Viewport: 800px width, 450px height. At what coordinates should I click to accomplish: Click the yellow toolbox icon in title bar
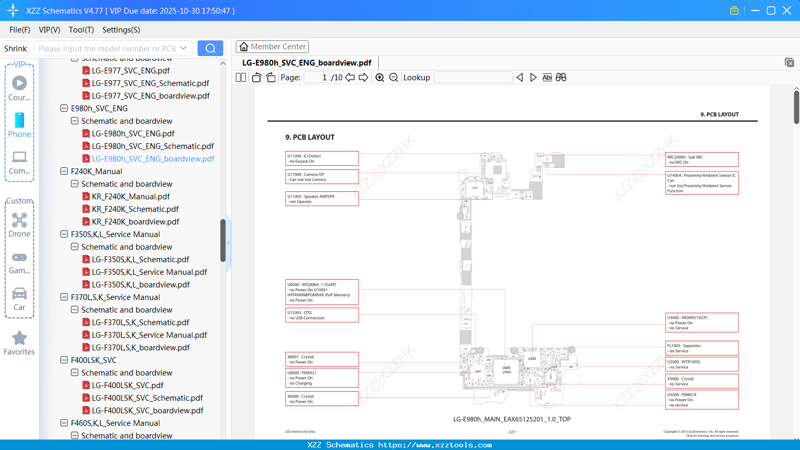click(734, 10)
